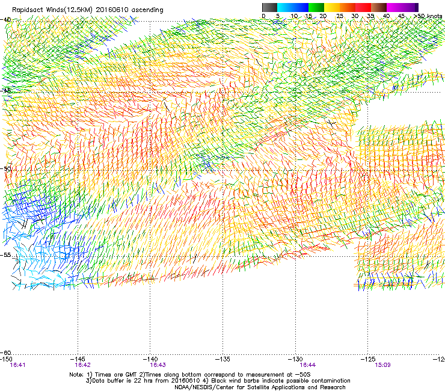The image size is (445, 391).
Task: Click the '-125' longitude axis label
Action: point(368,359)
